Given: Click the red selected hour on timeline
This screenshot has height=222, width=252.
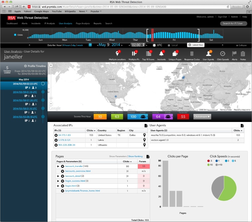Looking at the screenshot, I should (152, 35).
